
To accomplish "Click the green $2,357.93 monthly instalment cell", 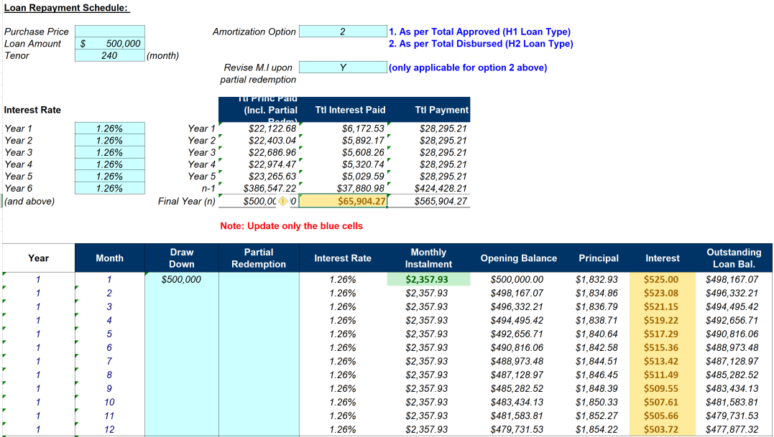I will tap(428, 279).
